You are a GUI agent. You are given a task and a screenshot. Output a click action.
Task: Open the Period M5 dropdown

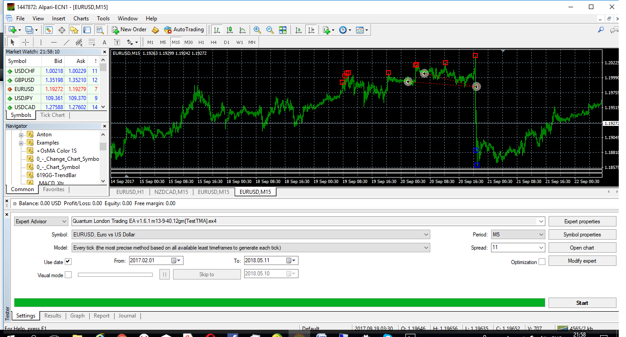541,235
